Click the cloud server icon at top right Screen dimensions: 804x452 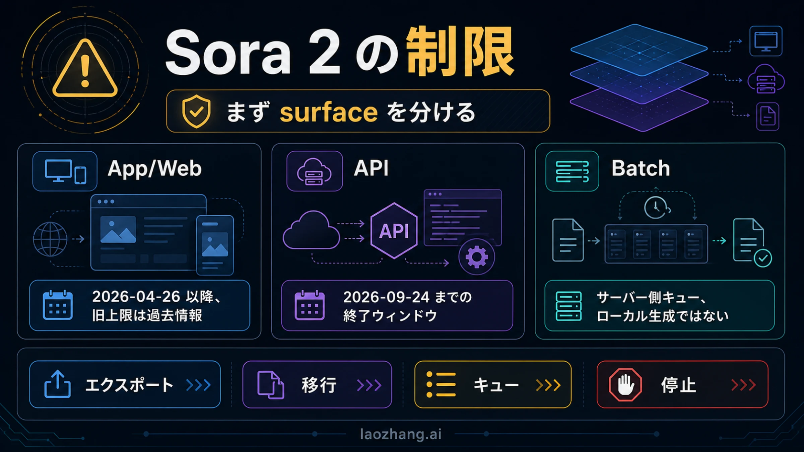pos(766,79)
